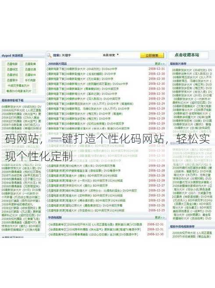Open 更多>> link in 华语电视剧 header
The width and height of the screenshot is (215, 288).
tap(160, 217)
